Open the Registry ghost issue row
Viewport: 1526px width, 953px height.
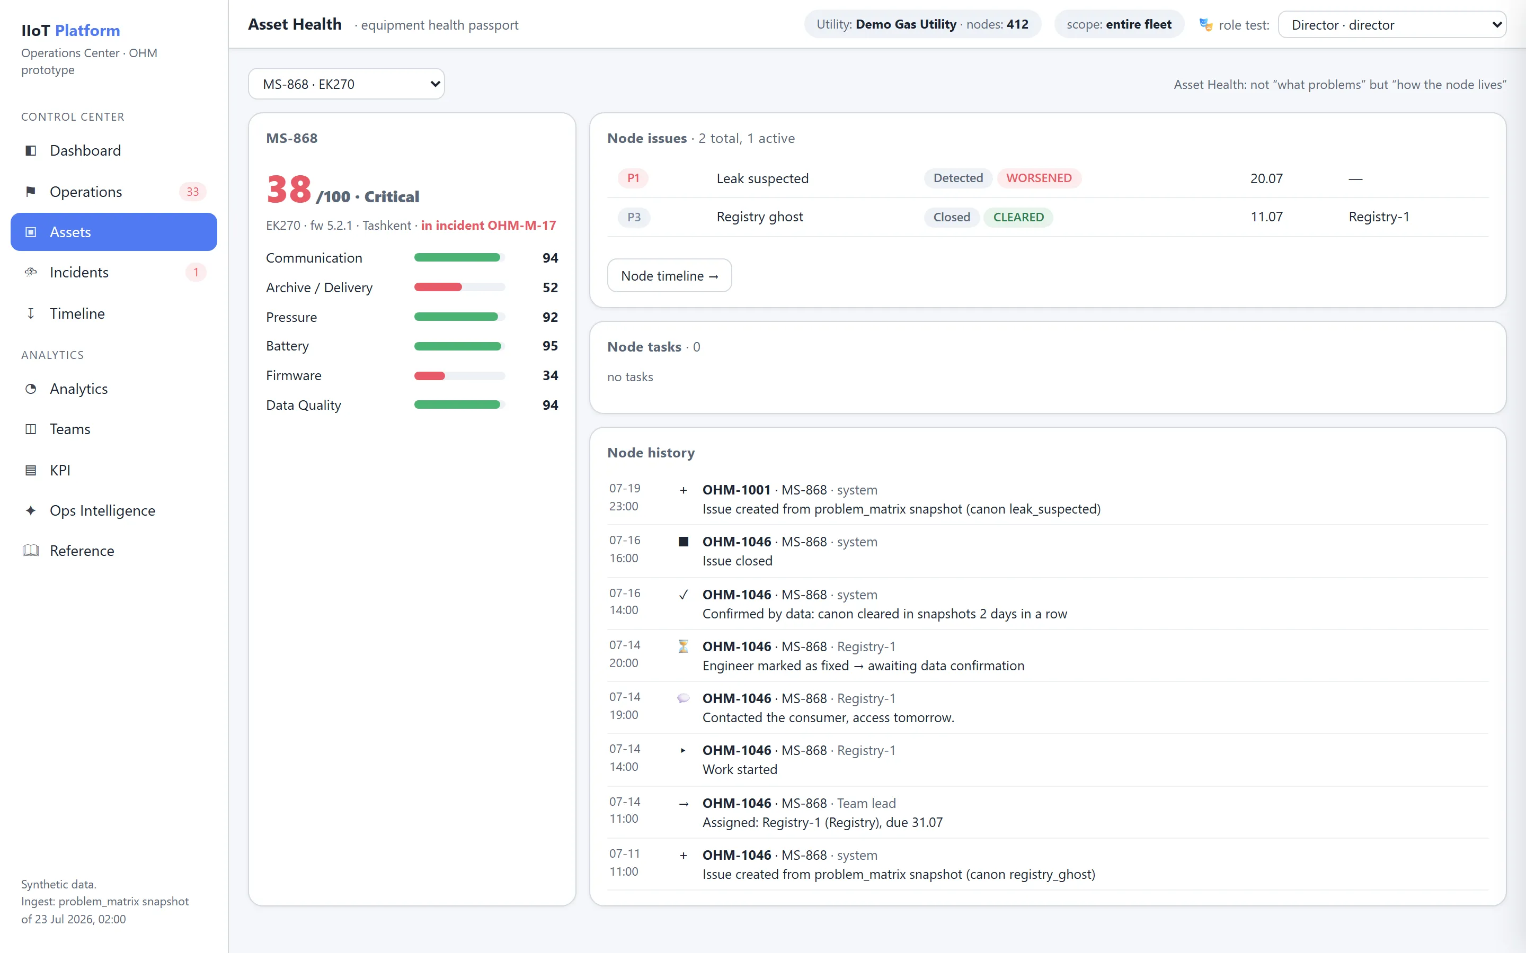(1048, 217)
